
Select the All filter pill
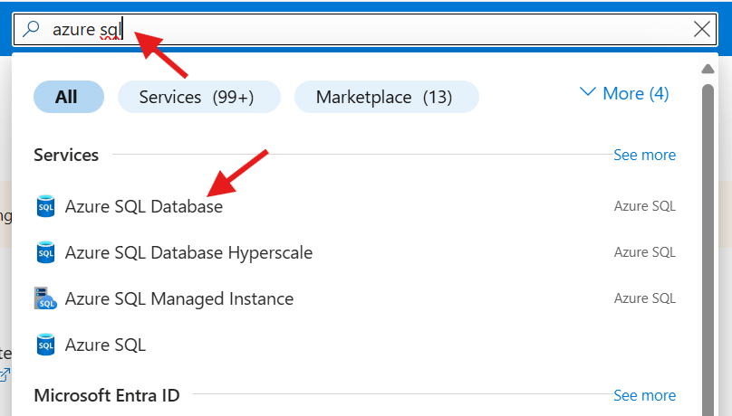[x=68, y=97]
